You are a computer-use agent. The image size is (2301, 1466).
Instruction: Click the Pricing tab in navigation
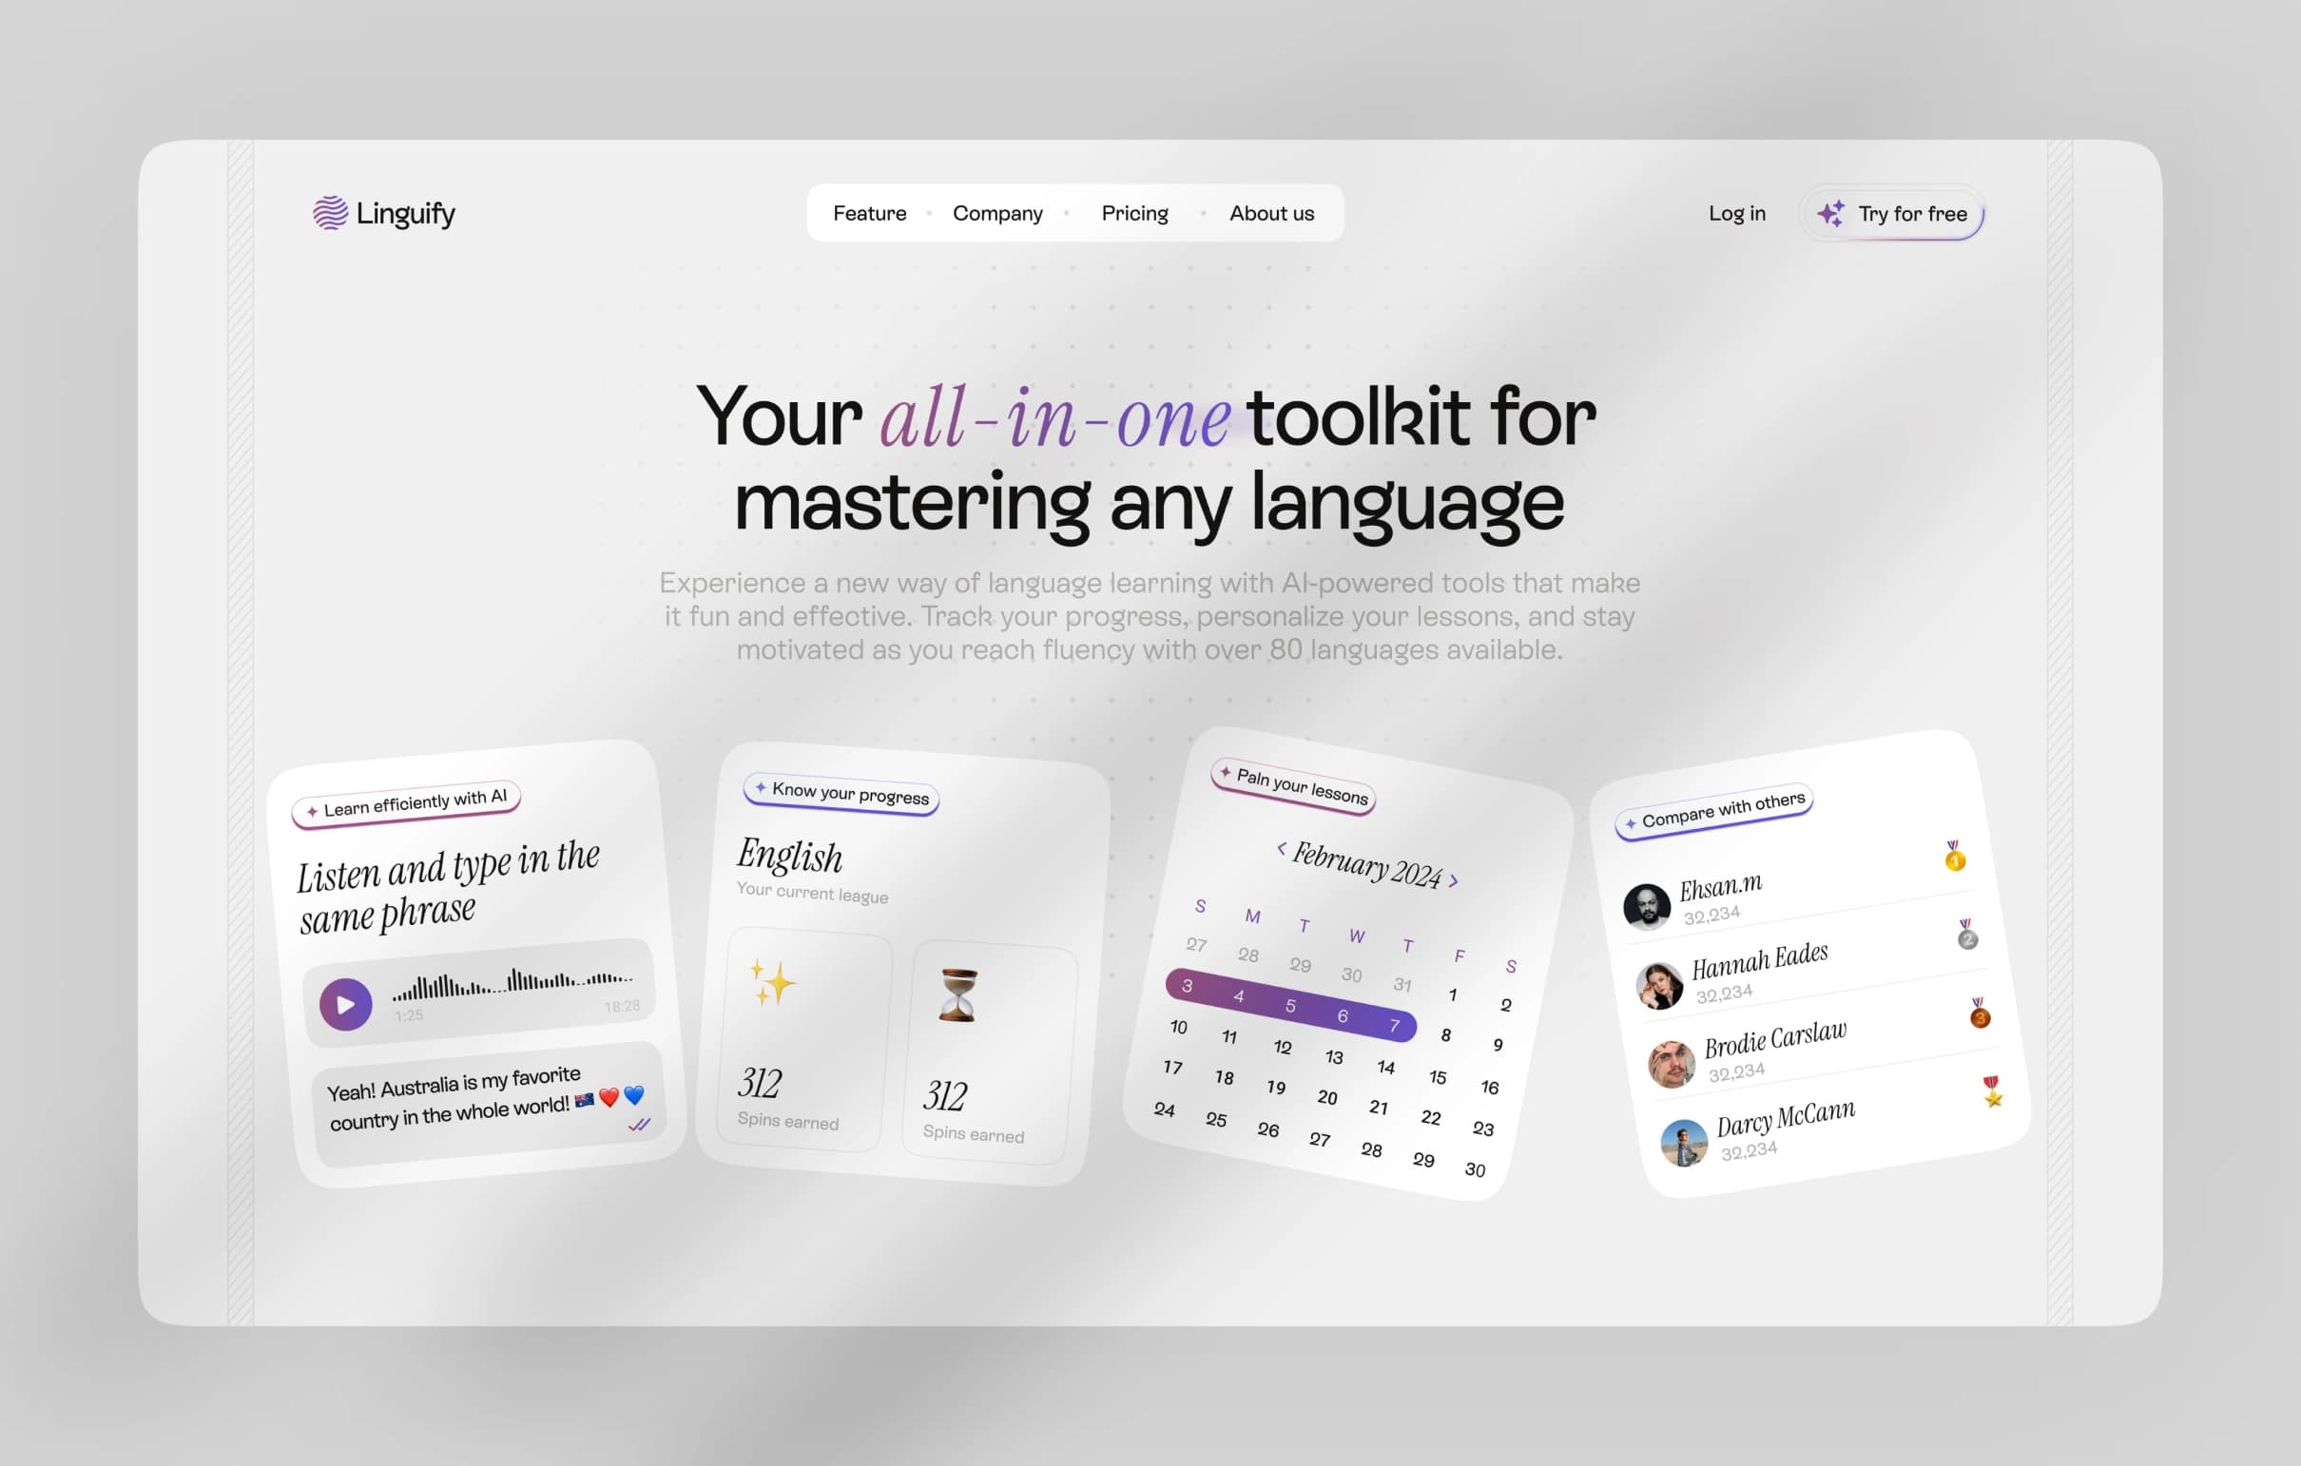point(1133,213)
